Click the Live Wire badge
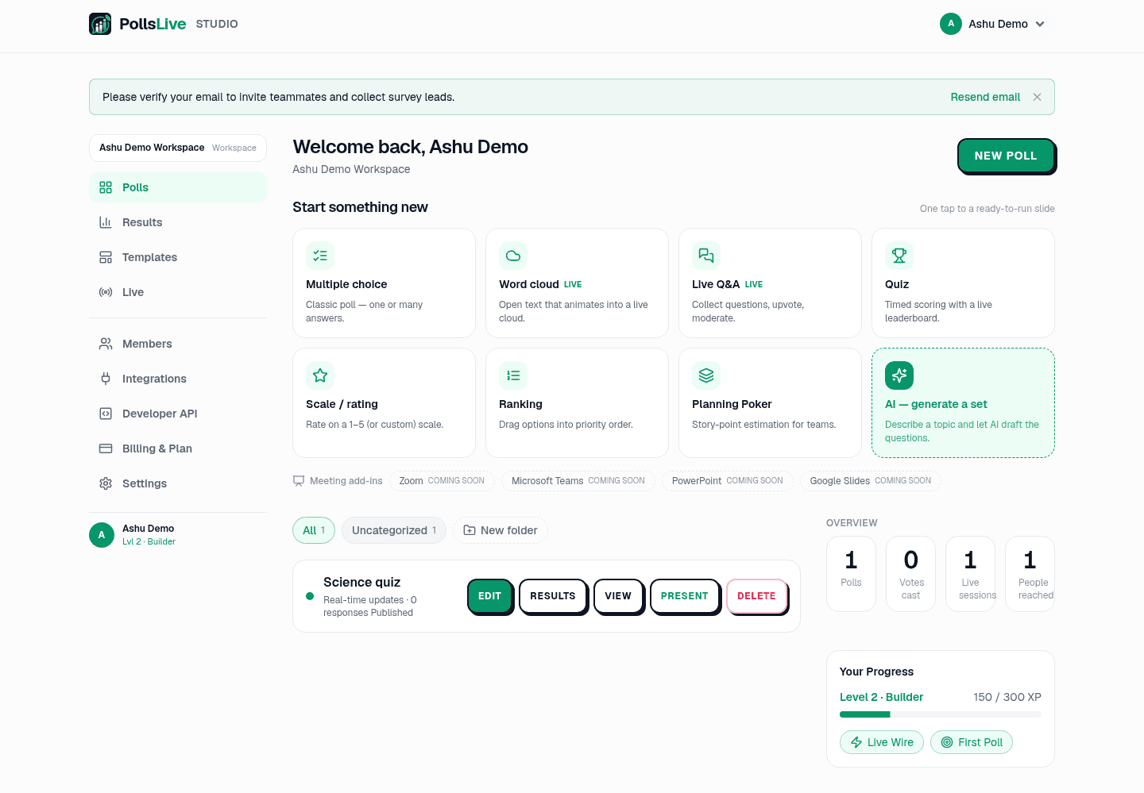The width and height of the screenshot is (1144, 793). tap(882, 742)
